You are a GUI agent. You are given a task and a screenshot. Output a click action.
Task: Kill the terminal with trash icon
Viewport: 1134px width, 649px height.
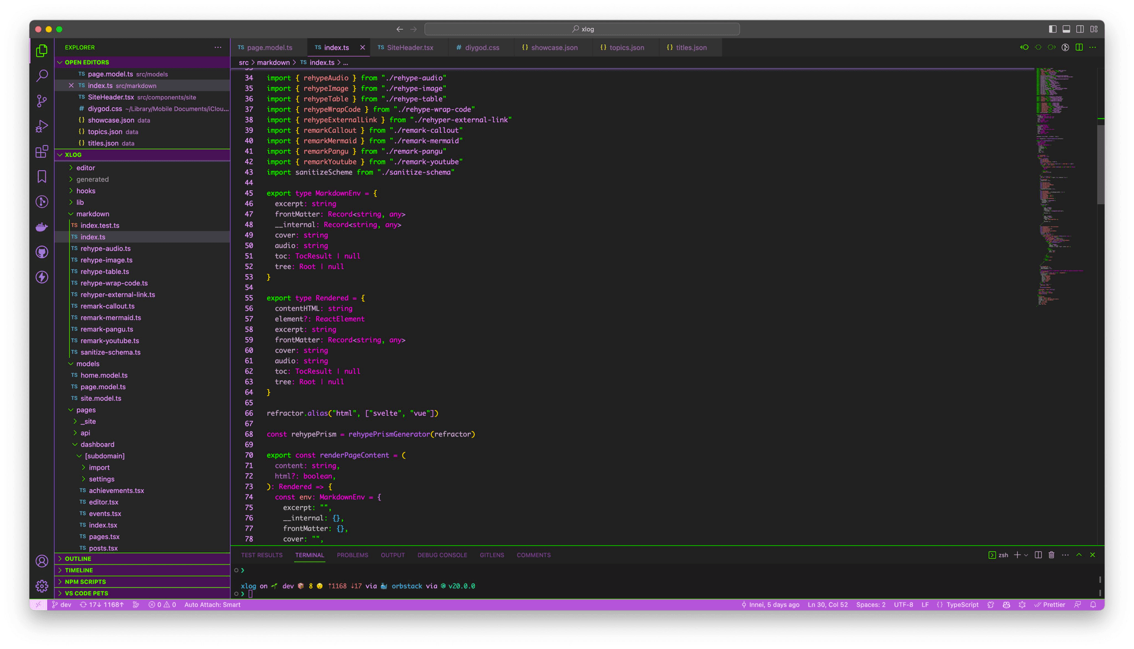pyautogui.click(x=1051, y=555)
